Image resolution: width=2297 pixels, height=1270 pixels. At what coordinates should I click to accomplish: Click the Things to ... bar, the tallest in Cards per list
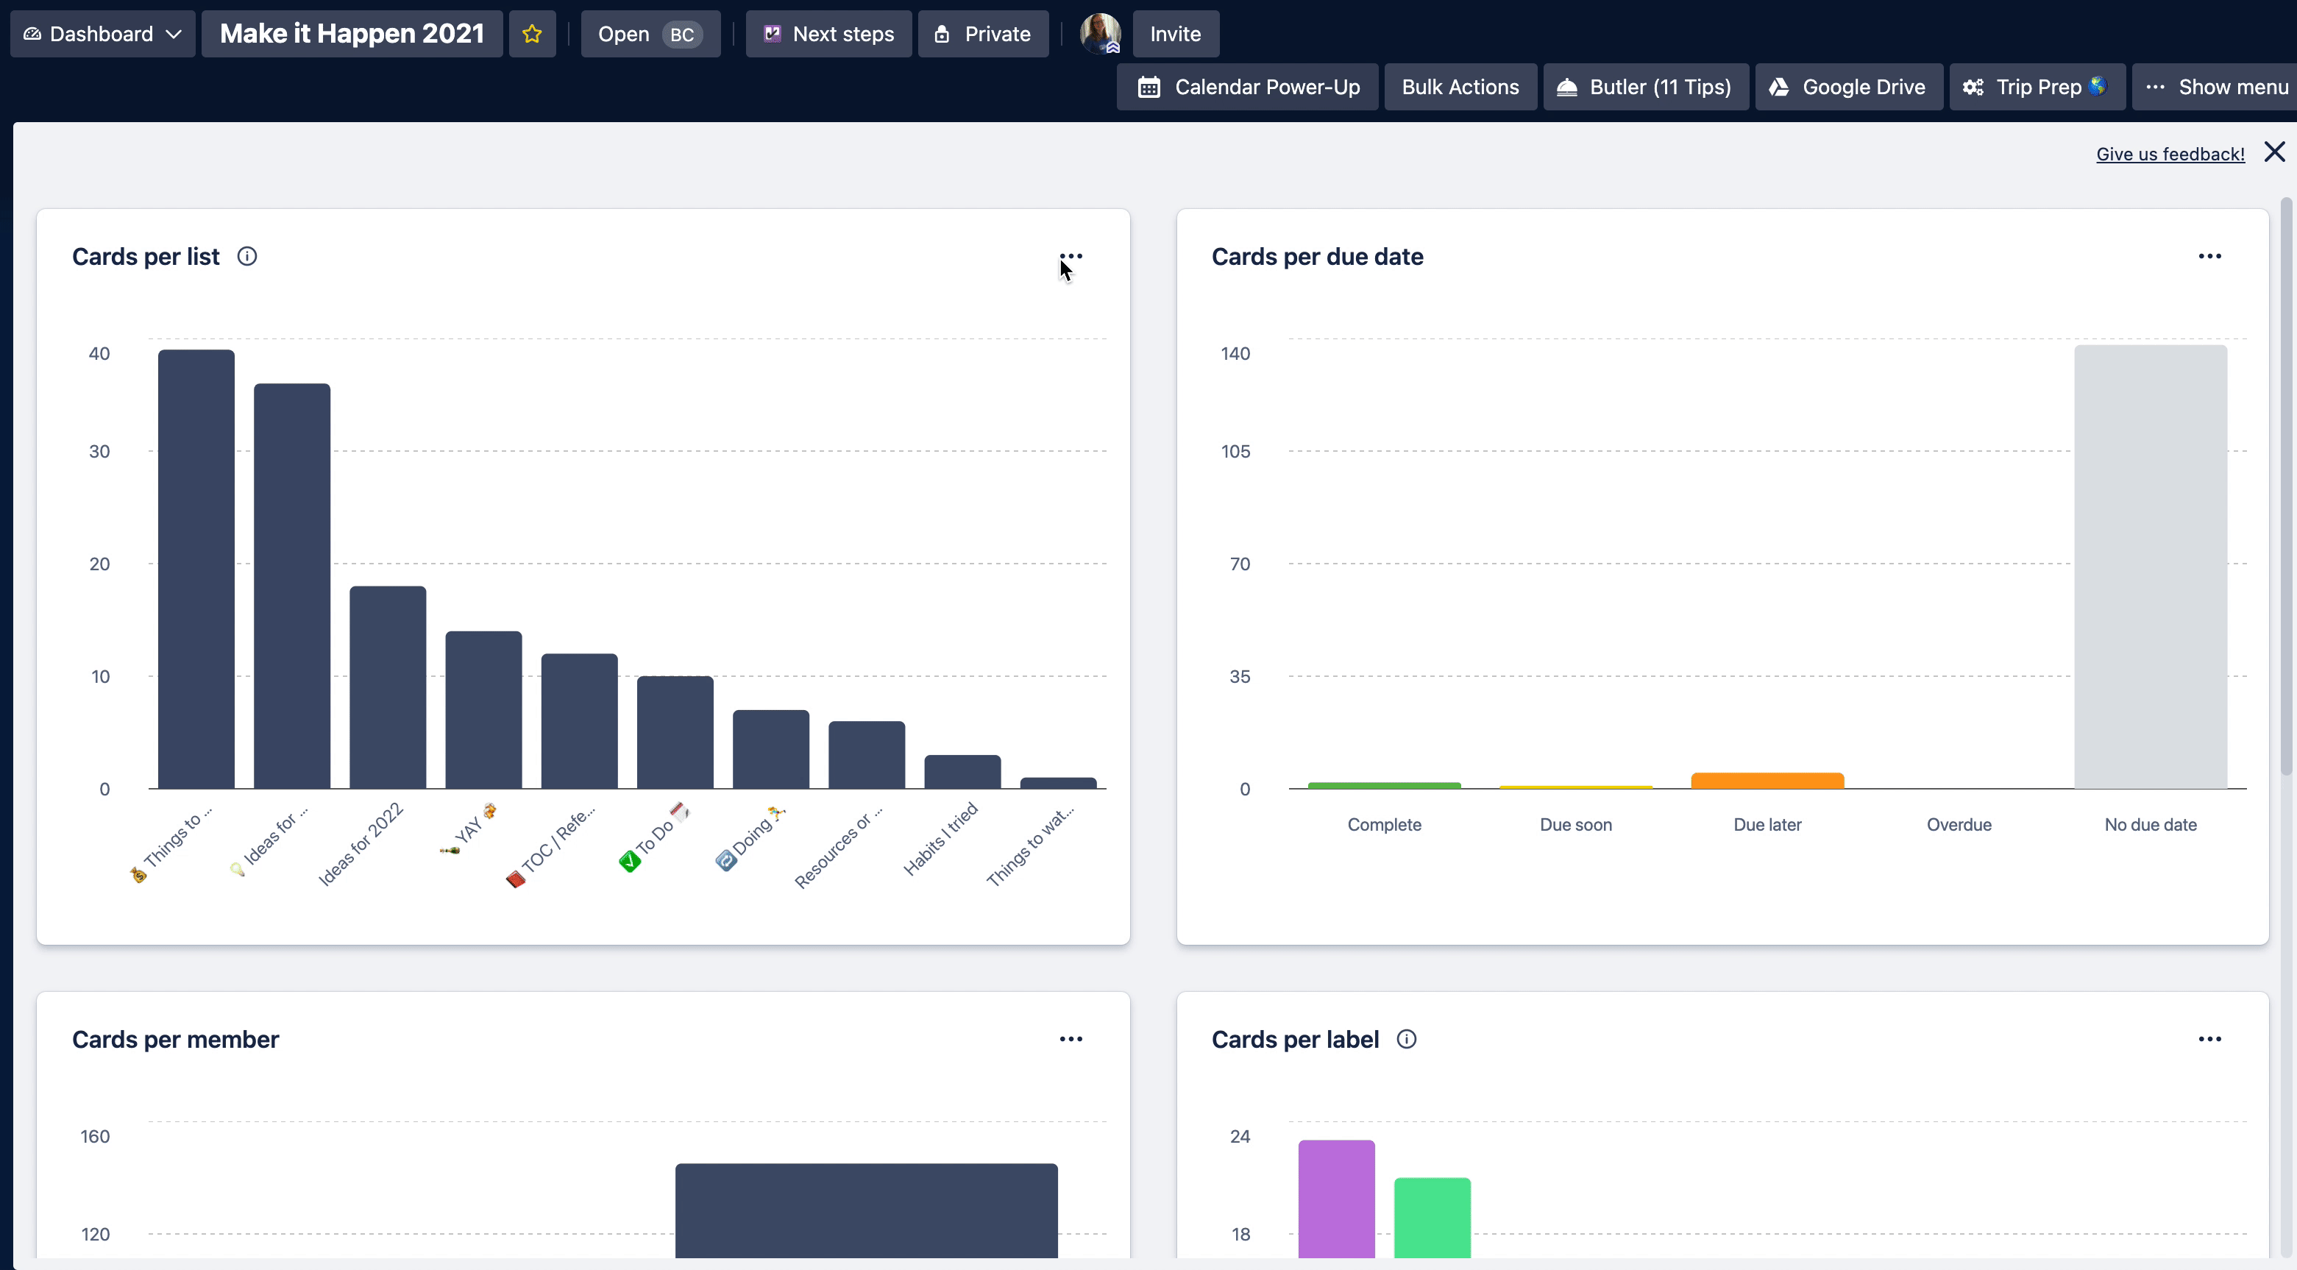pos(196,569)
